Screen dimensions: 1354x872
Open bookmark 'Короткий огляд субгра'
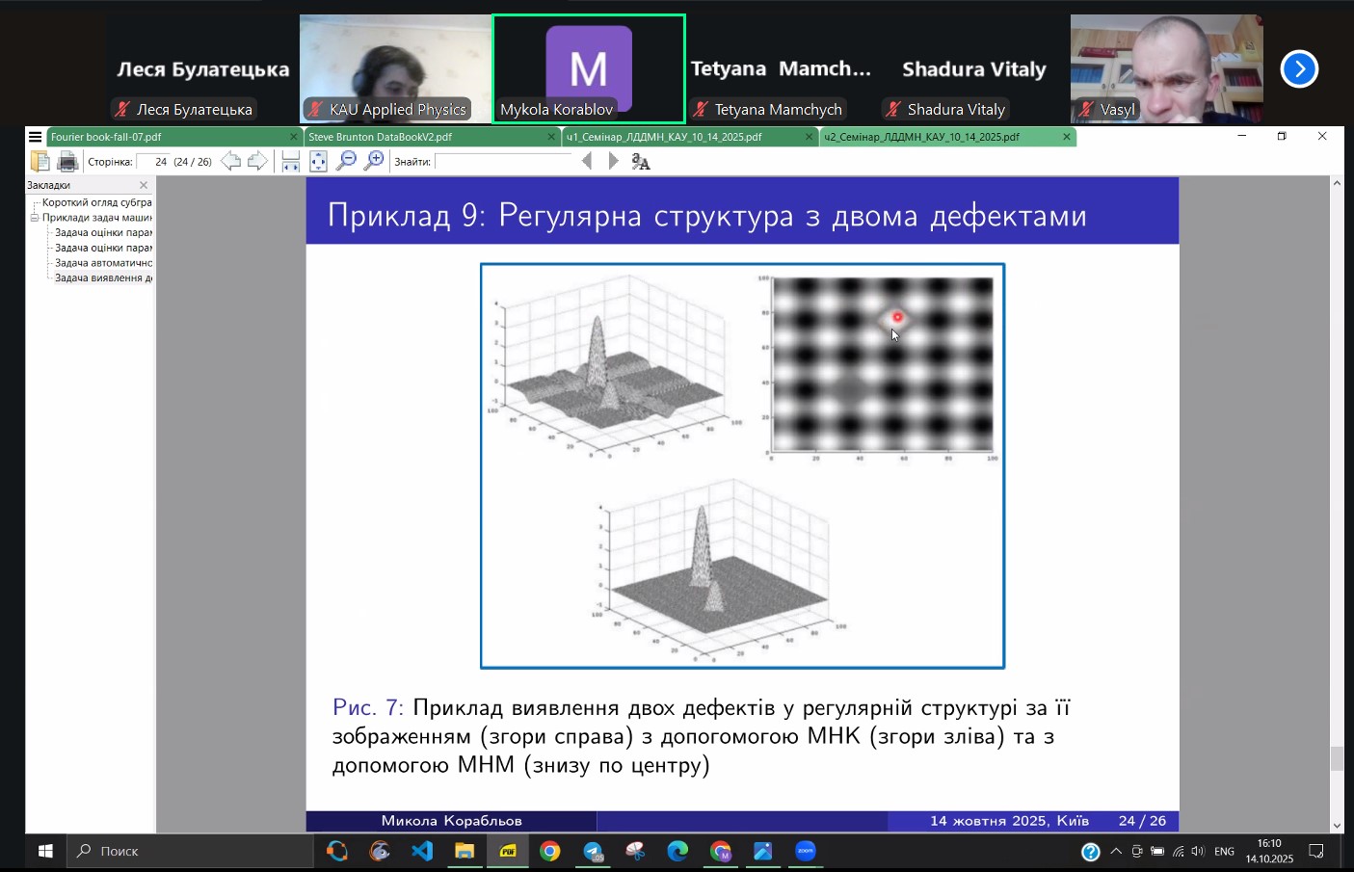(96, 202)
